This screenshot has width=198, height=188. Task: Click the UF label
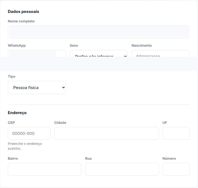[x=165, y=123]
